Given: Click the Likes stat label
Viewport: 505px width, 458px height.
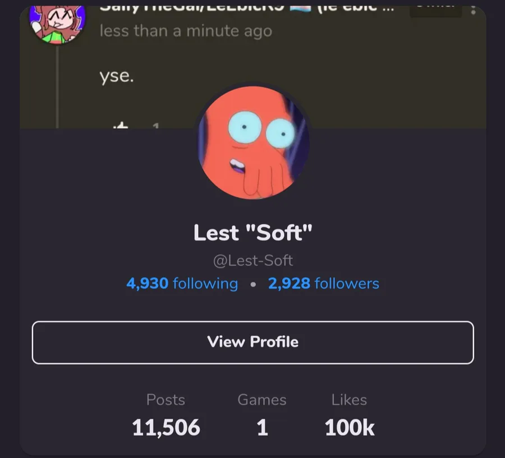Looking at the screenshot, I should click(x=349, y=400).
